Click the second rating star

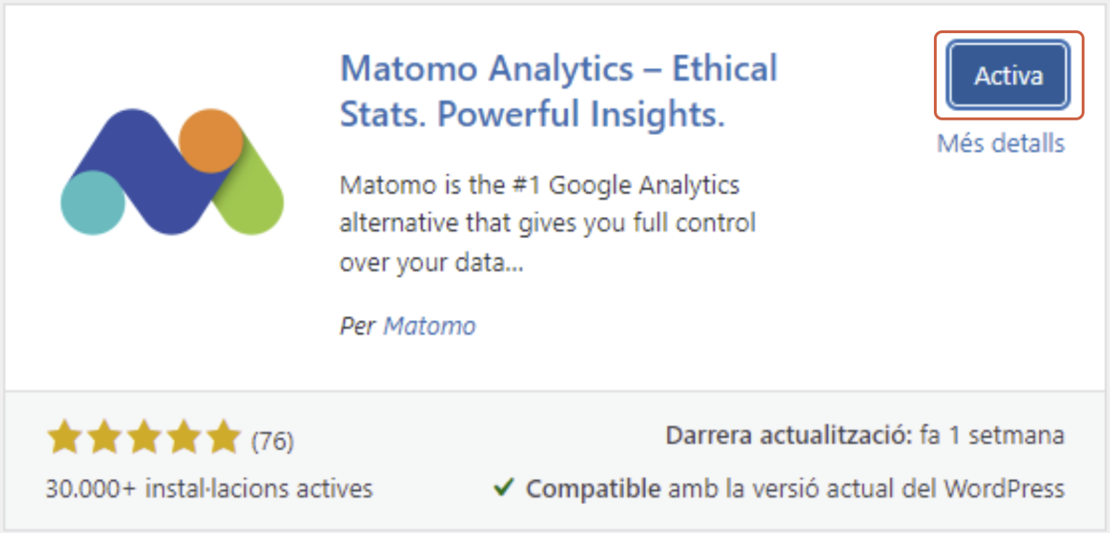104,438
